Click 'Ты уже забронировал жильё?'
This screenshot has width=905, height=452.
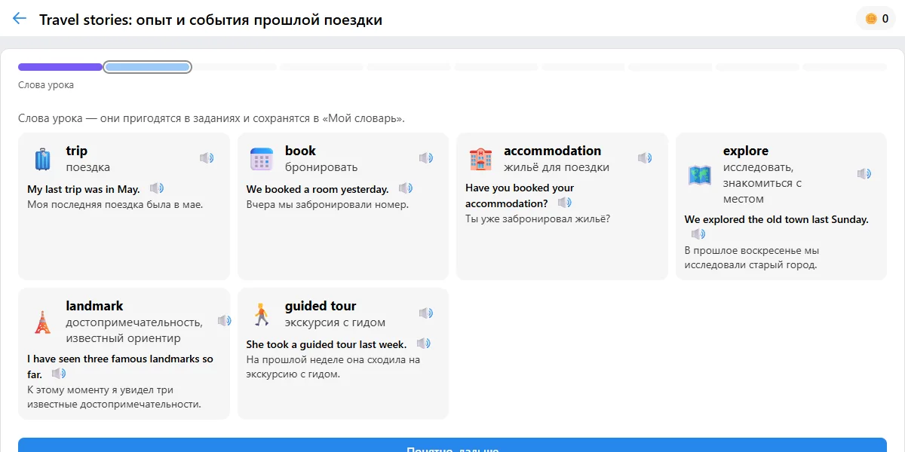538,219
